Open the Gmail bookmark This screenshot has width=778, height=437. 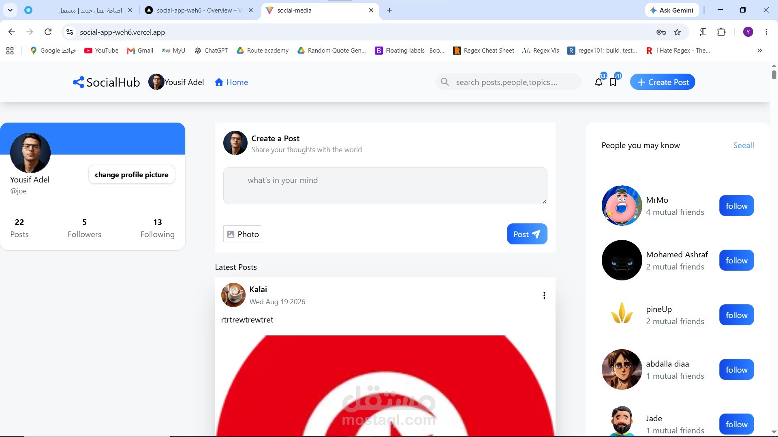point(140,51)
